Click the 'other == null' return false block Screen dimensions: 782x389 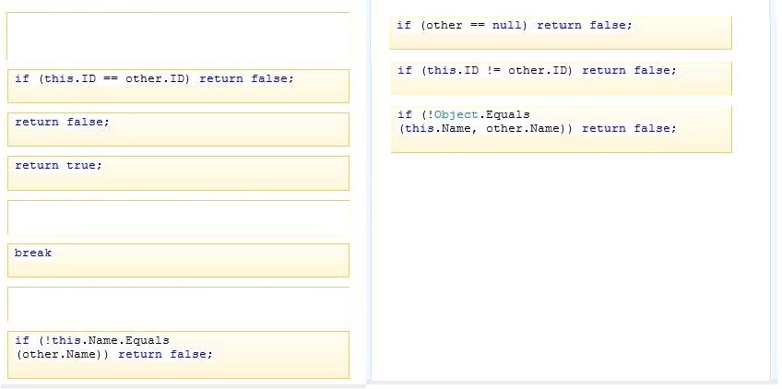[x=561, y=33]
